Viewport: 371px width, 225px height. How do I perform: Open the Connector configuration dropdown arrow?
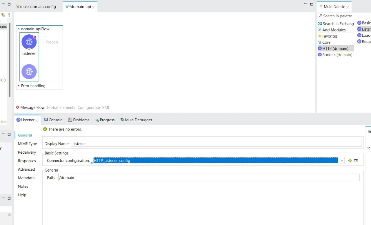(x=342, y=161)
